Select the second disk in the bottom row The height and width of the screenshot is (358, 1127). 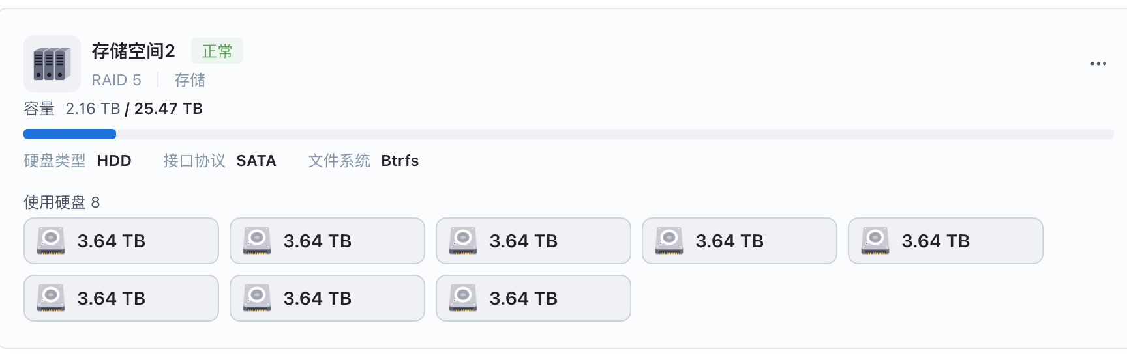pos(327,298)
